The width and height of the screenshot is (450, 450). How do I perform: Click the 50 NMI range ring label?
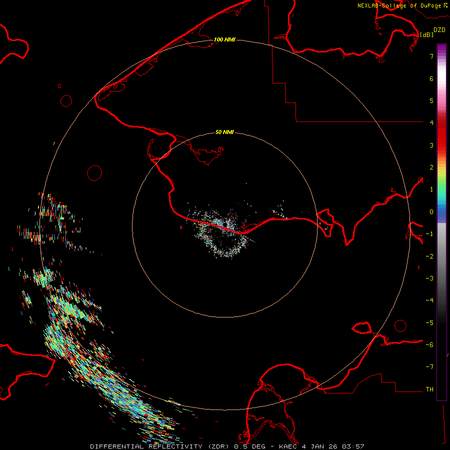[x=224, y=132]
